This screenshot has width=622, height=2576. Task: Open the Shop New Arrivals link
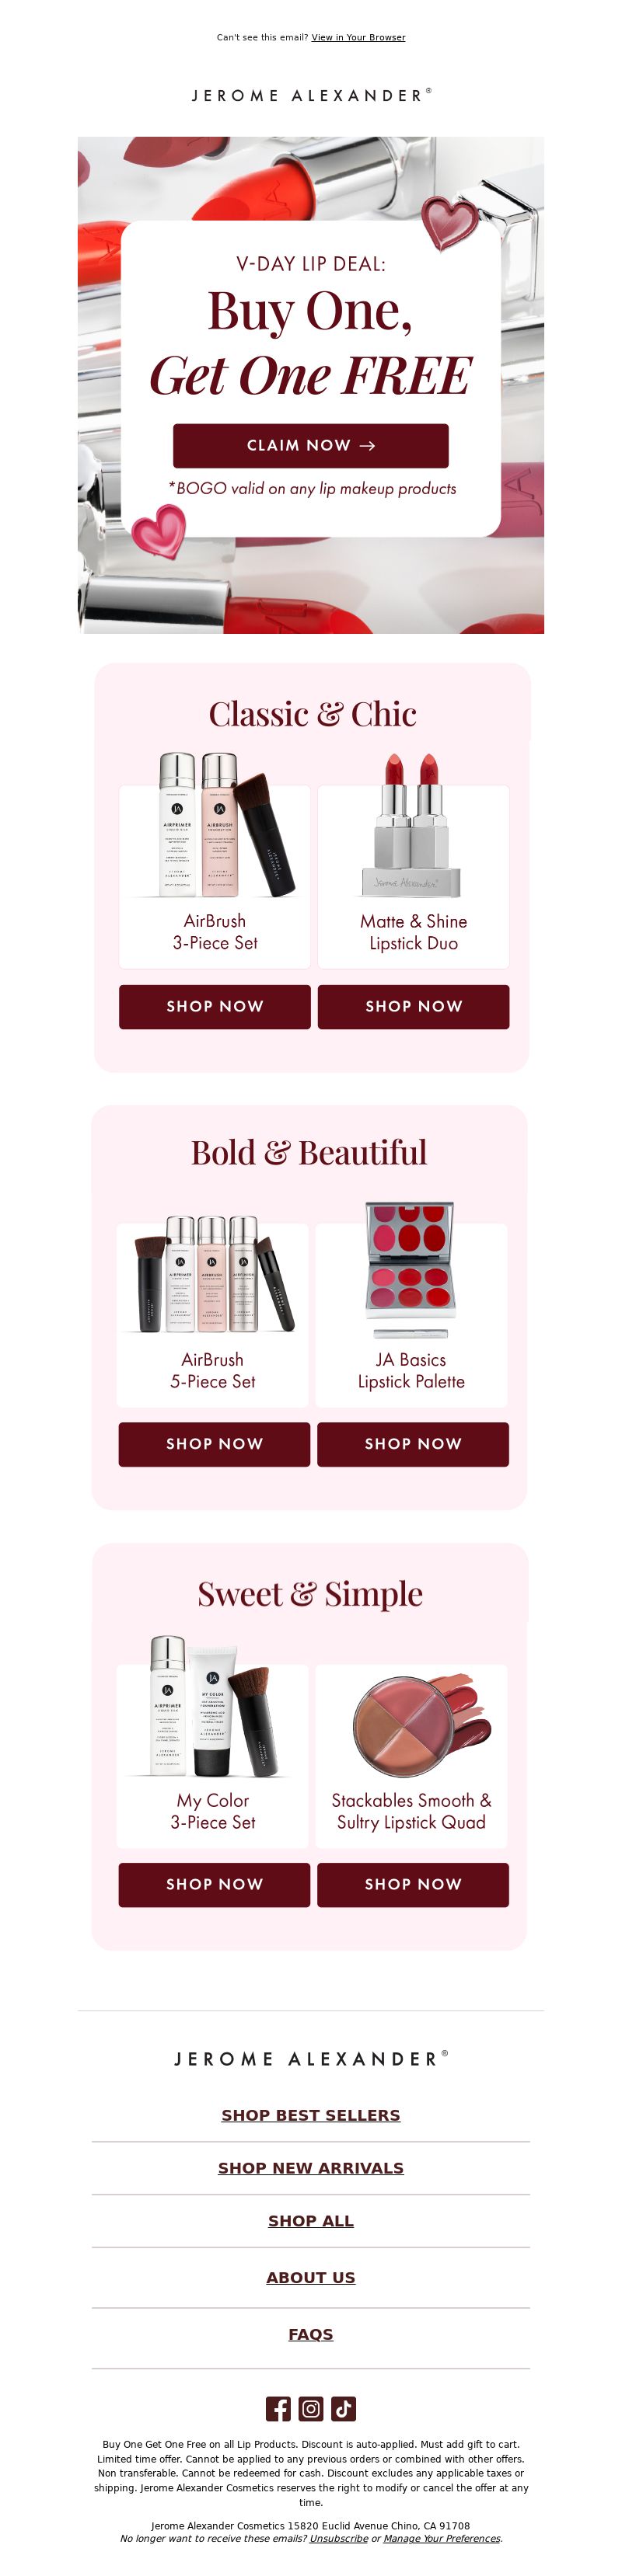coord(310,2168)
